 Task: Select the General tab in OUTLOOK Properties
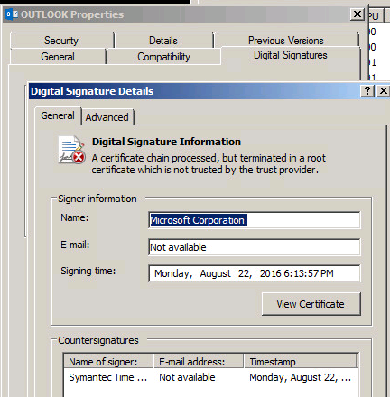click(x=58, y=57)
